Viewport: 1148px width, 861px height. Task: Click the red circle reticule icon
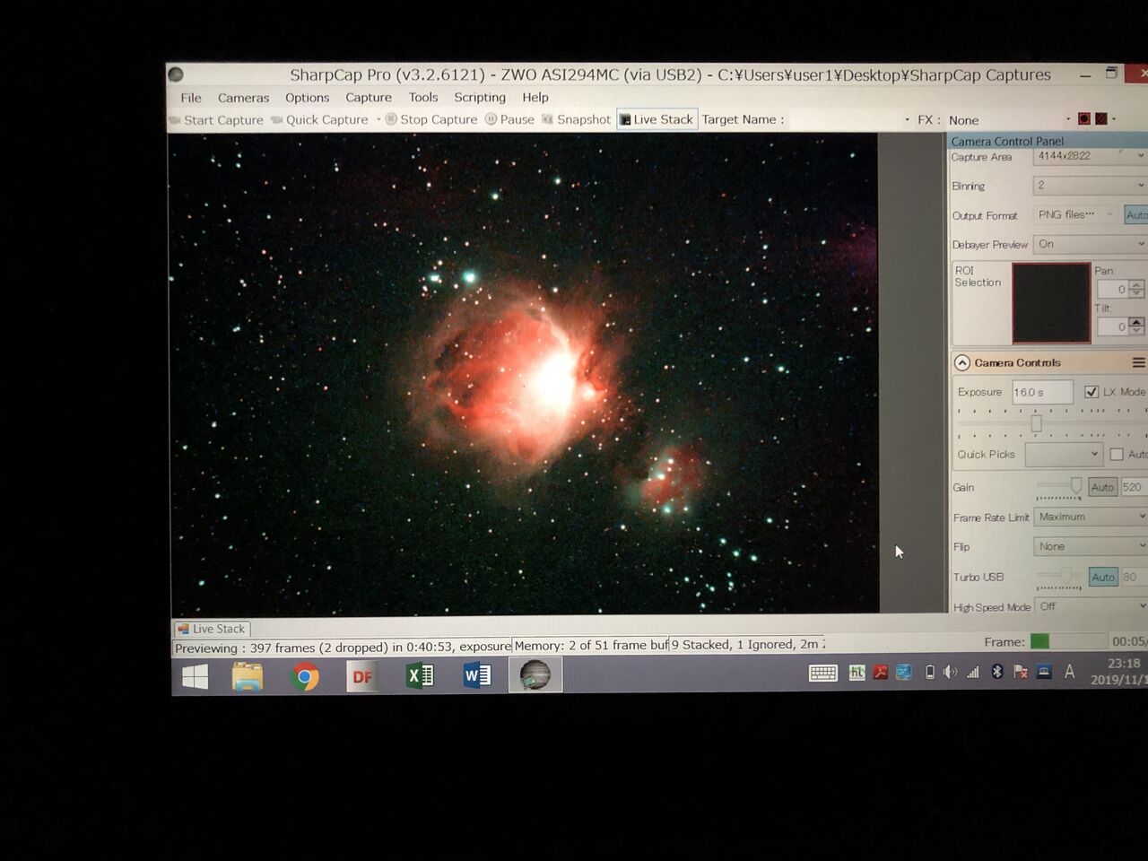(1084, 118)
